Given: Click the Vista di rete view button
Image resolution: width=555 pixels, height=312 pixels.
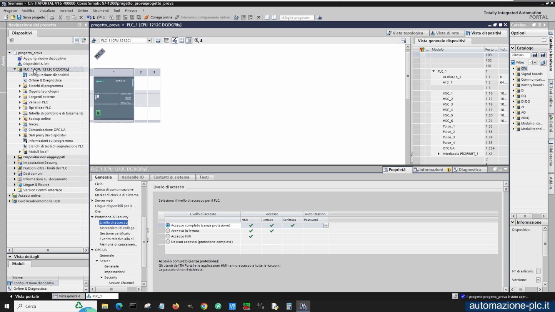Looking at the screenshot, I should (x=446, y=33).
